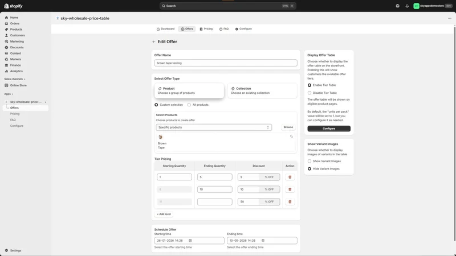Open the store sidekick icon in top bar
This screenshot has width=456, height=256.
click(x=397, y=6)
